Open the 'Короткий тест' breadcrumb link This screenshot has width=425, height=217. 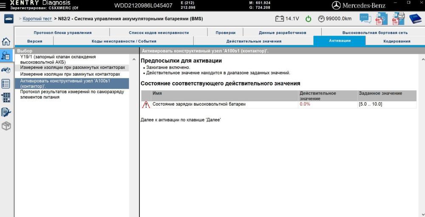pos(37,19)
